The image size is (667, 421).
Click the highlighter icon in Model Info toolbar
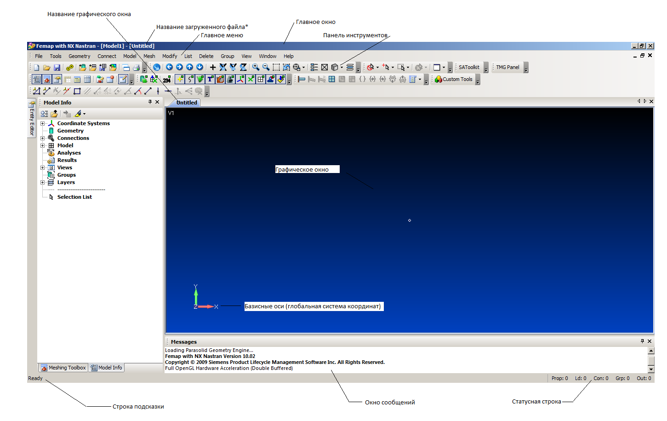tap(78, 114)
